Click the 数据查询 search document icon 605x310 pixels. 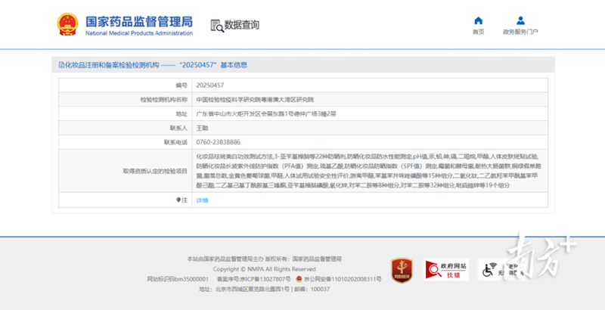tap(216, 25)
